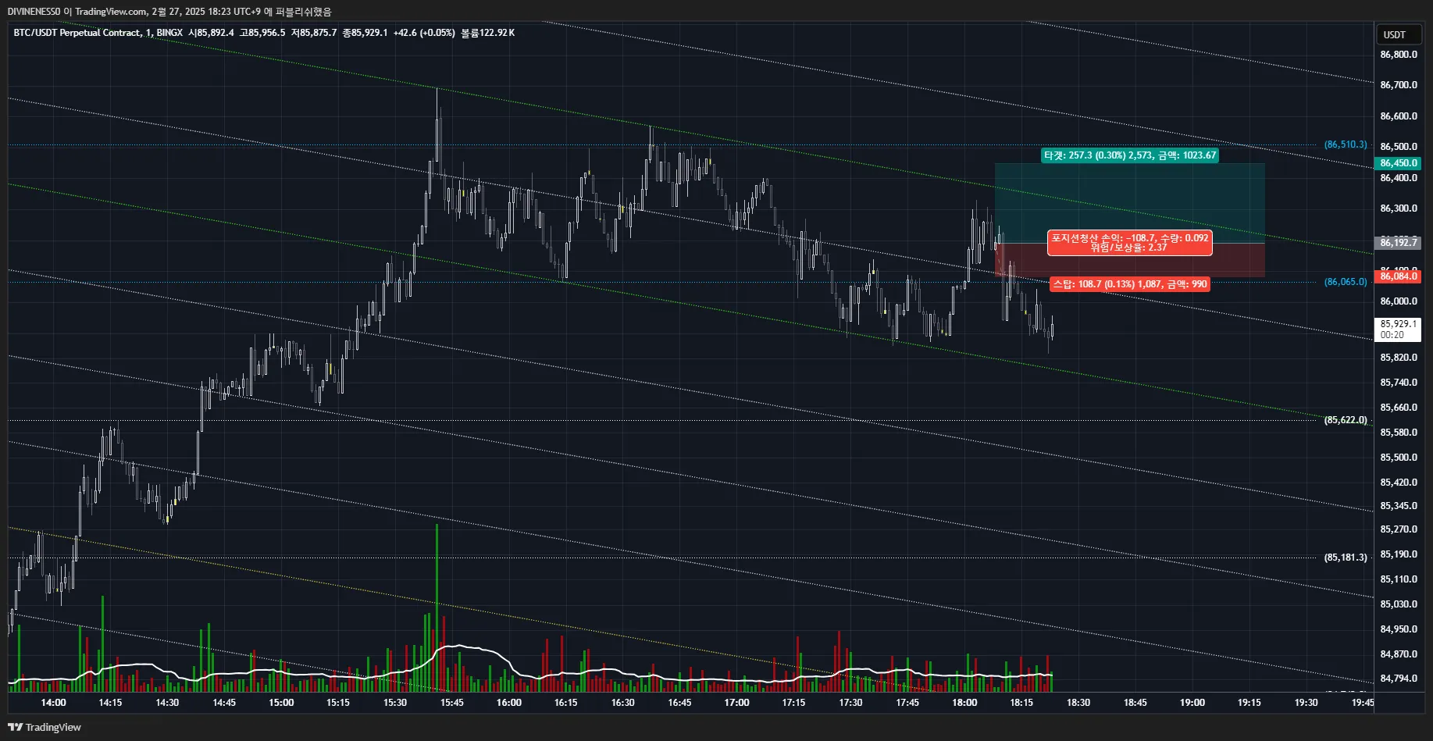Click the 86,600.0 price axis label
This screenshot has height=741, width=1433.
point(1398,116)
